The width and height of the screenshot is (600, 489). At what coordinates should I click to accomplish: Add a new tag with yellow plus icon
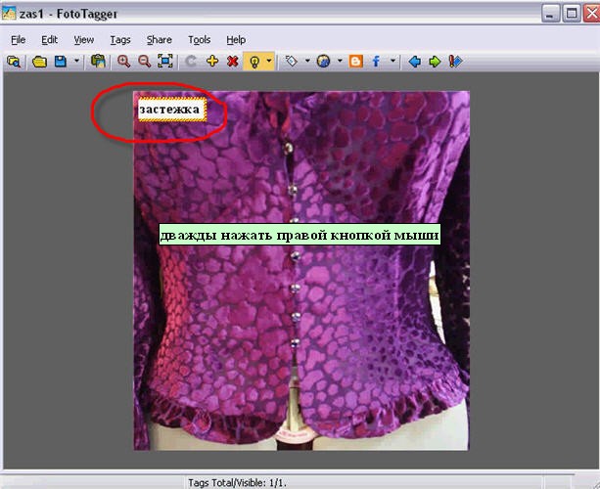[211, 62]
